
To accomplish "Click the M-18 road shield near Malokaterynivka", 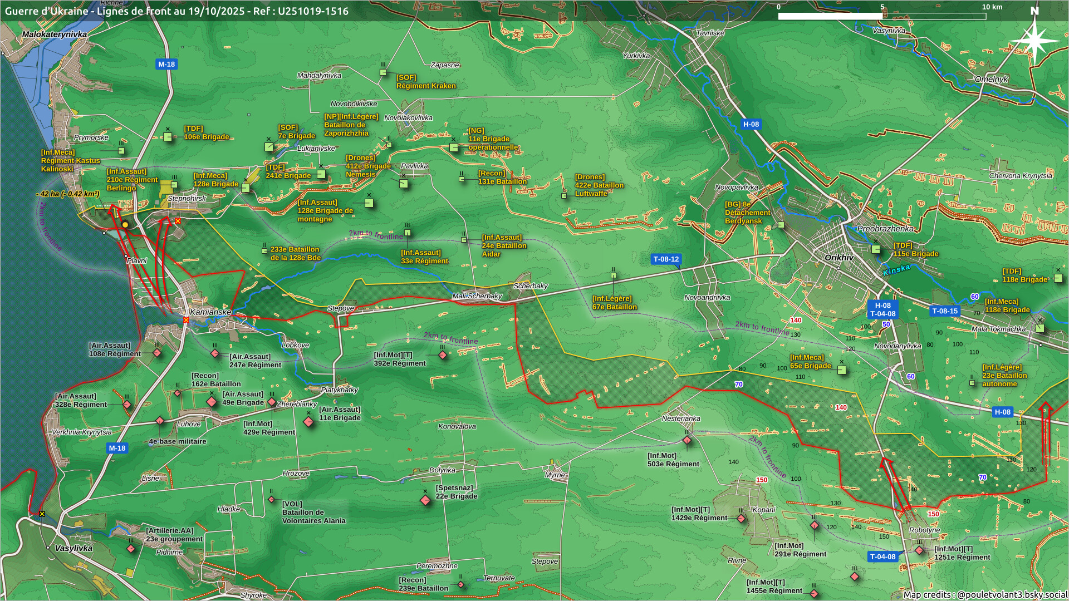I will coord(166,64).
